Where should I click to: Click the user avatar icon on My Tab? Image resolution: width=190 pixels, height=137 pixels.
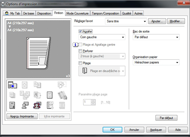click(x=6, y=13)
